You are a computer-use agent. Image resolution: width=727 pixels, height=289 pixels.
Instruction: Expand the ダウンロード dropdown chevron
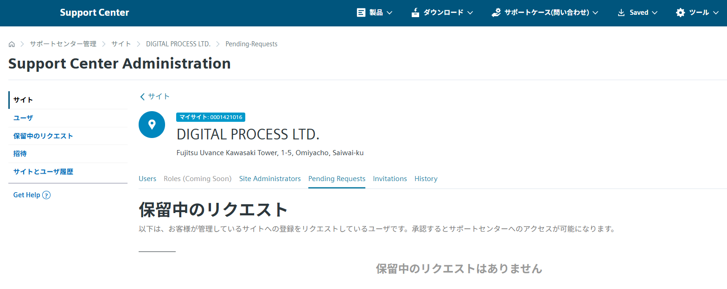click(470, 13)
